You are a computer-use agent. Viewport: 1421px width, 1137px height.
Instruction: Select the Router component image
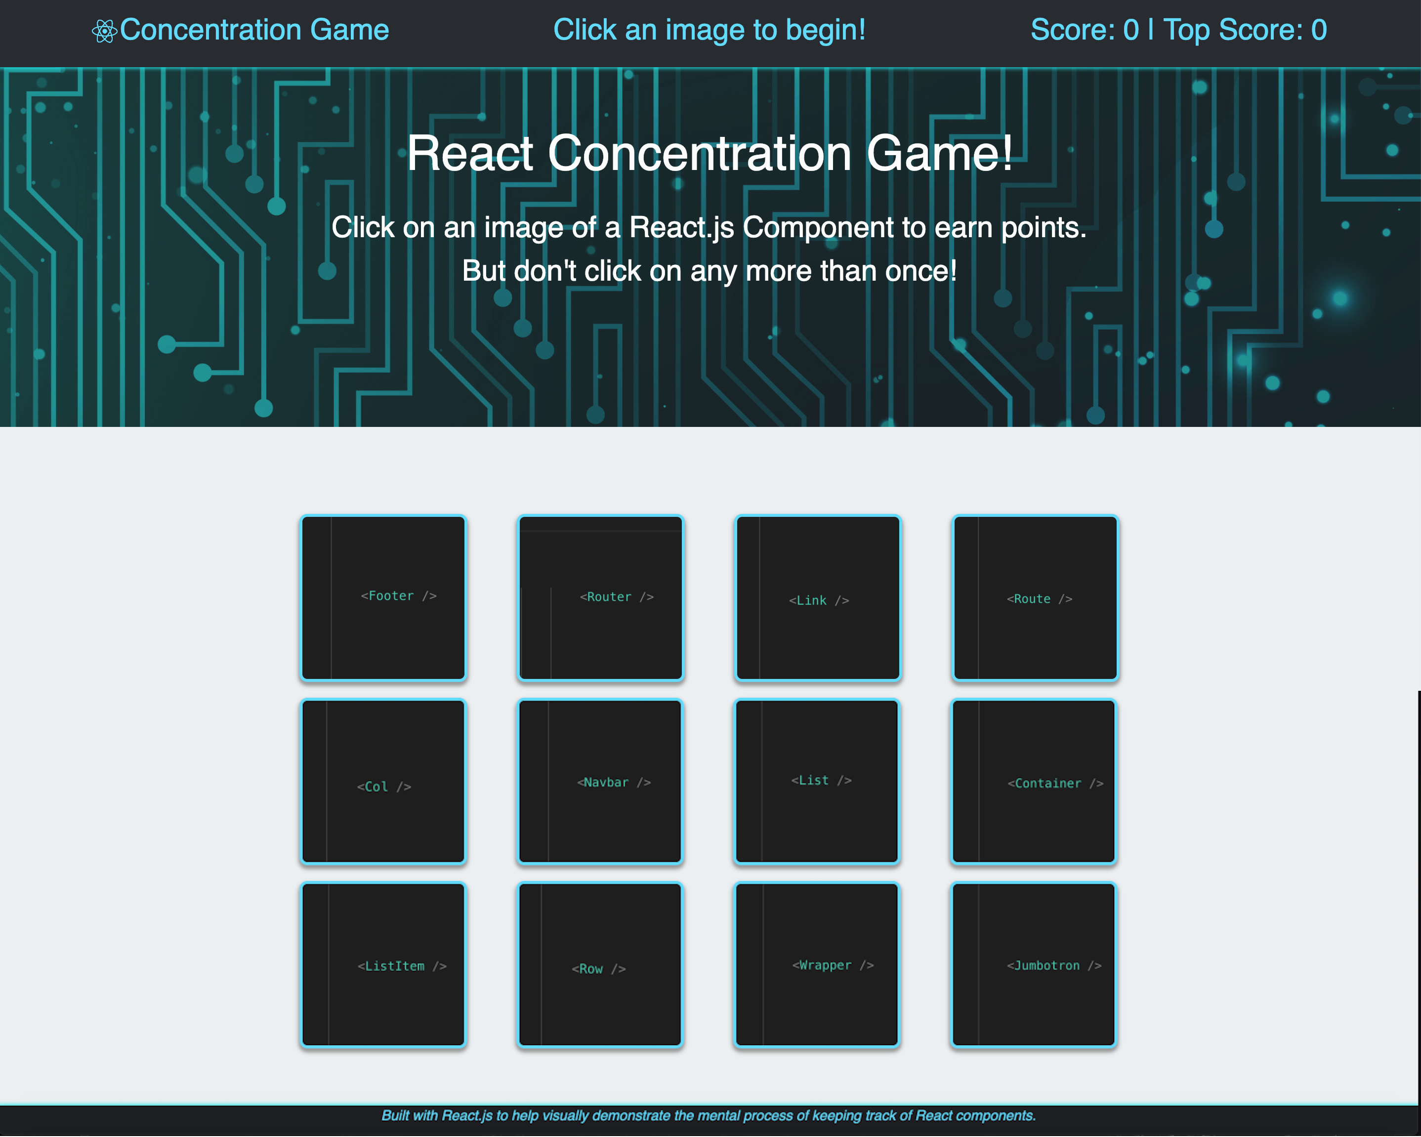click(600, 598)
